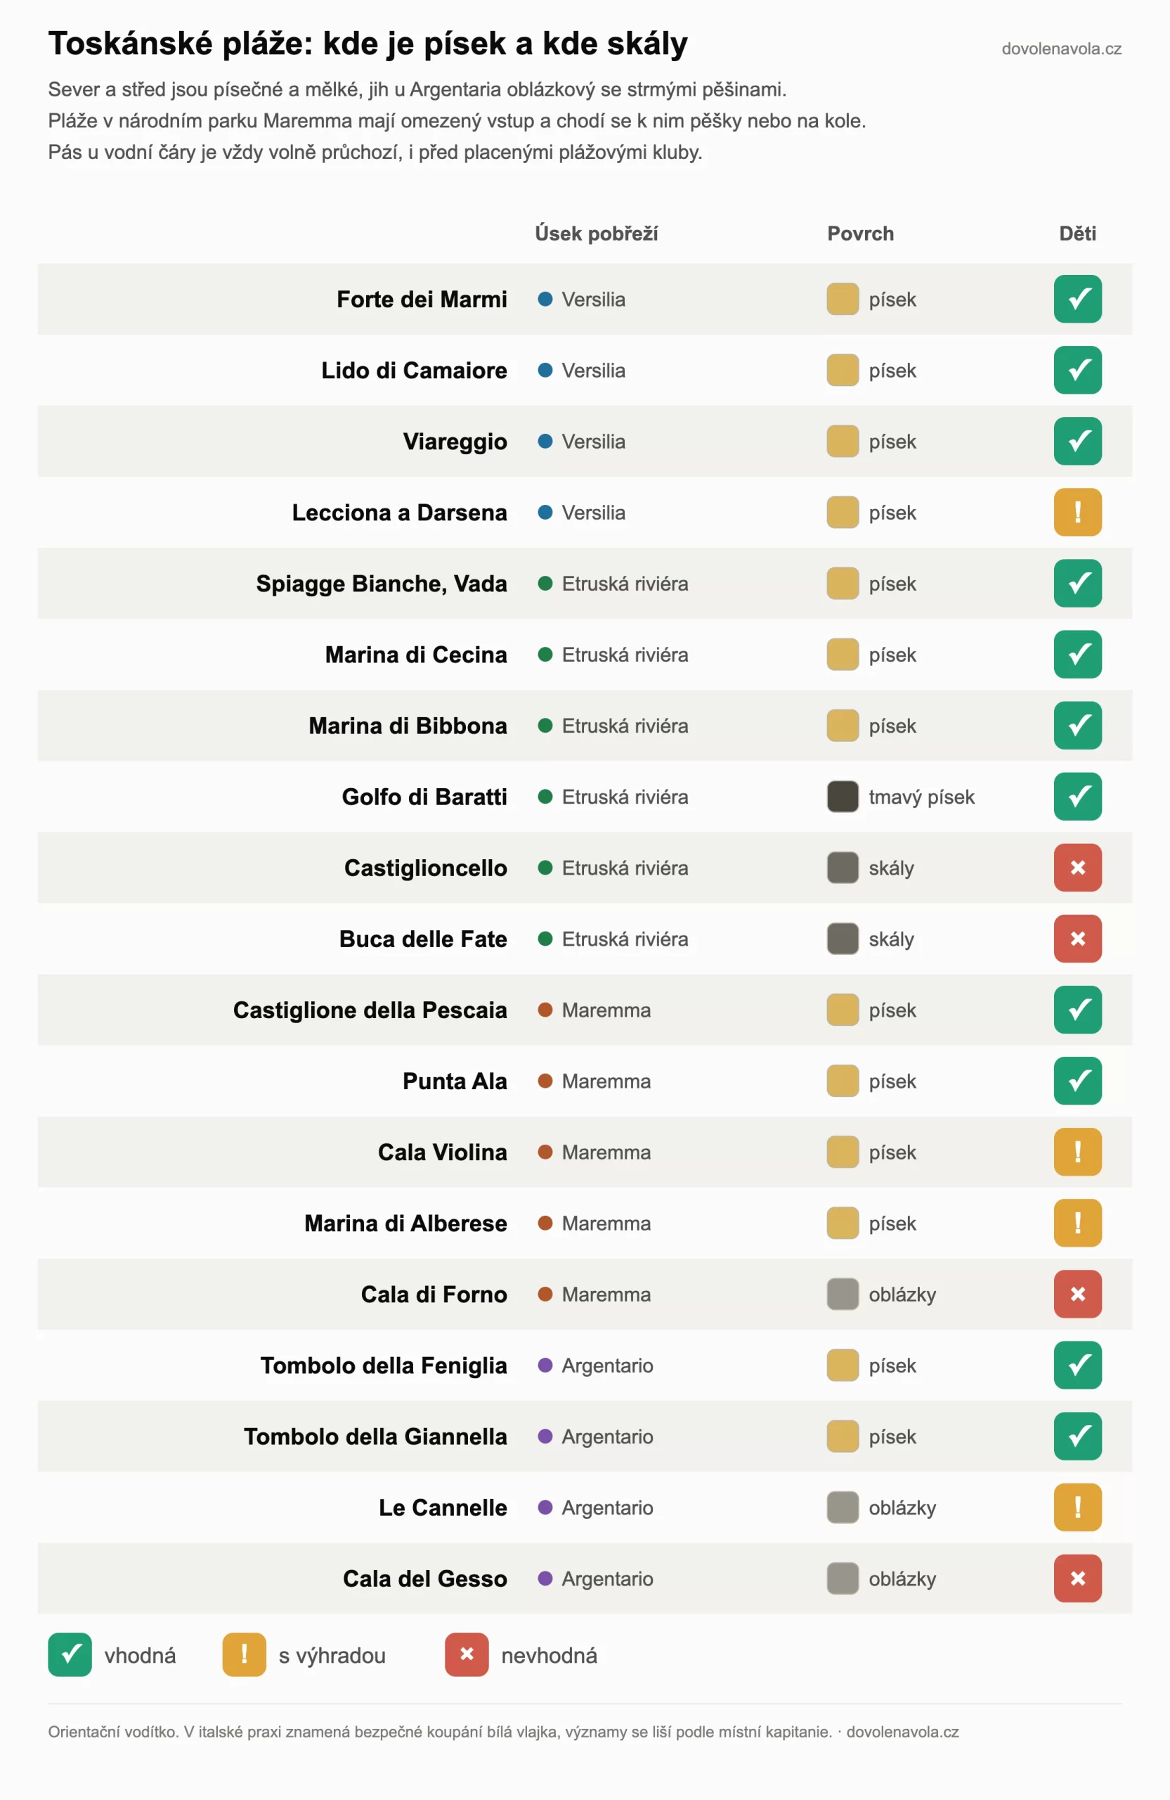Click the Tombolo della Feniglia beach name
The width and height of the screenshot is (1170, 1800).
click(384, 1365)
